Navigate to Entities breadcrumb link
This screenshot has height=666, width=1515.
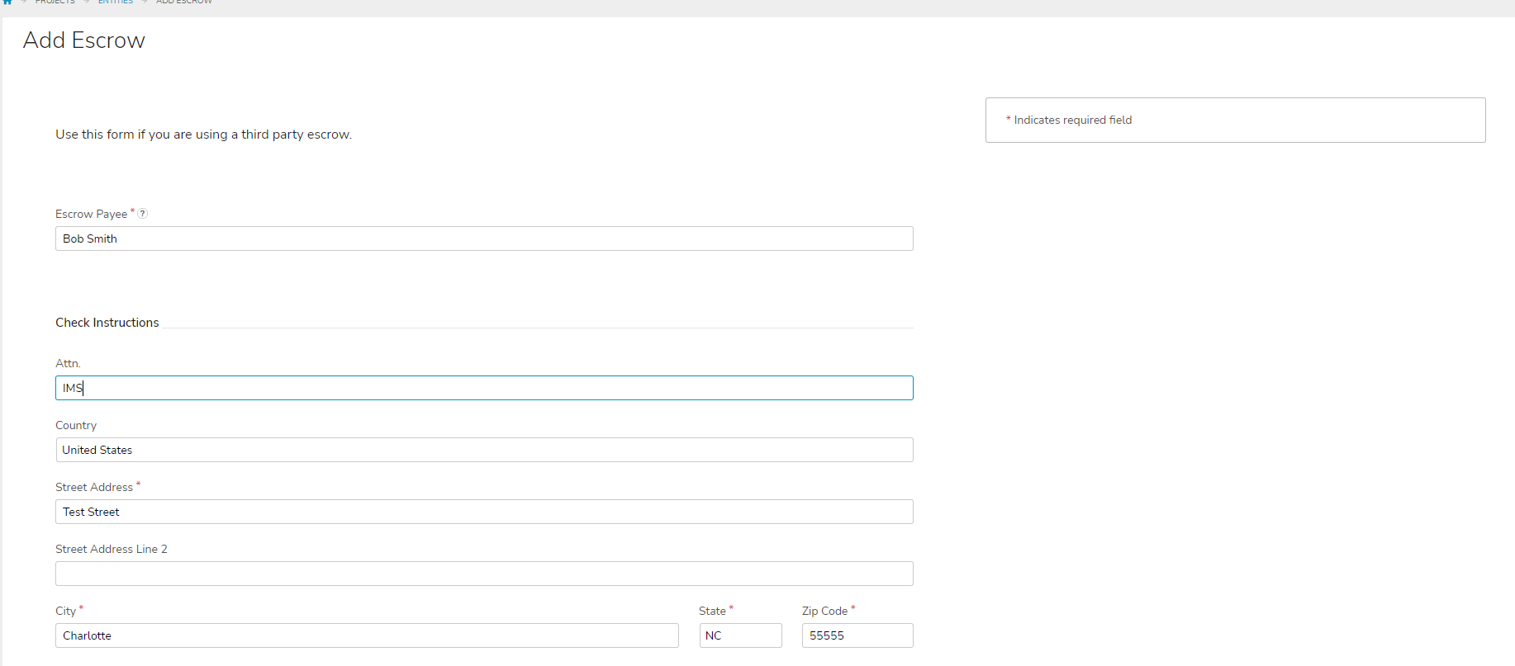(115, 2)
